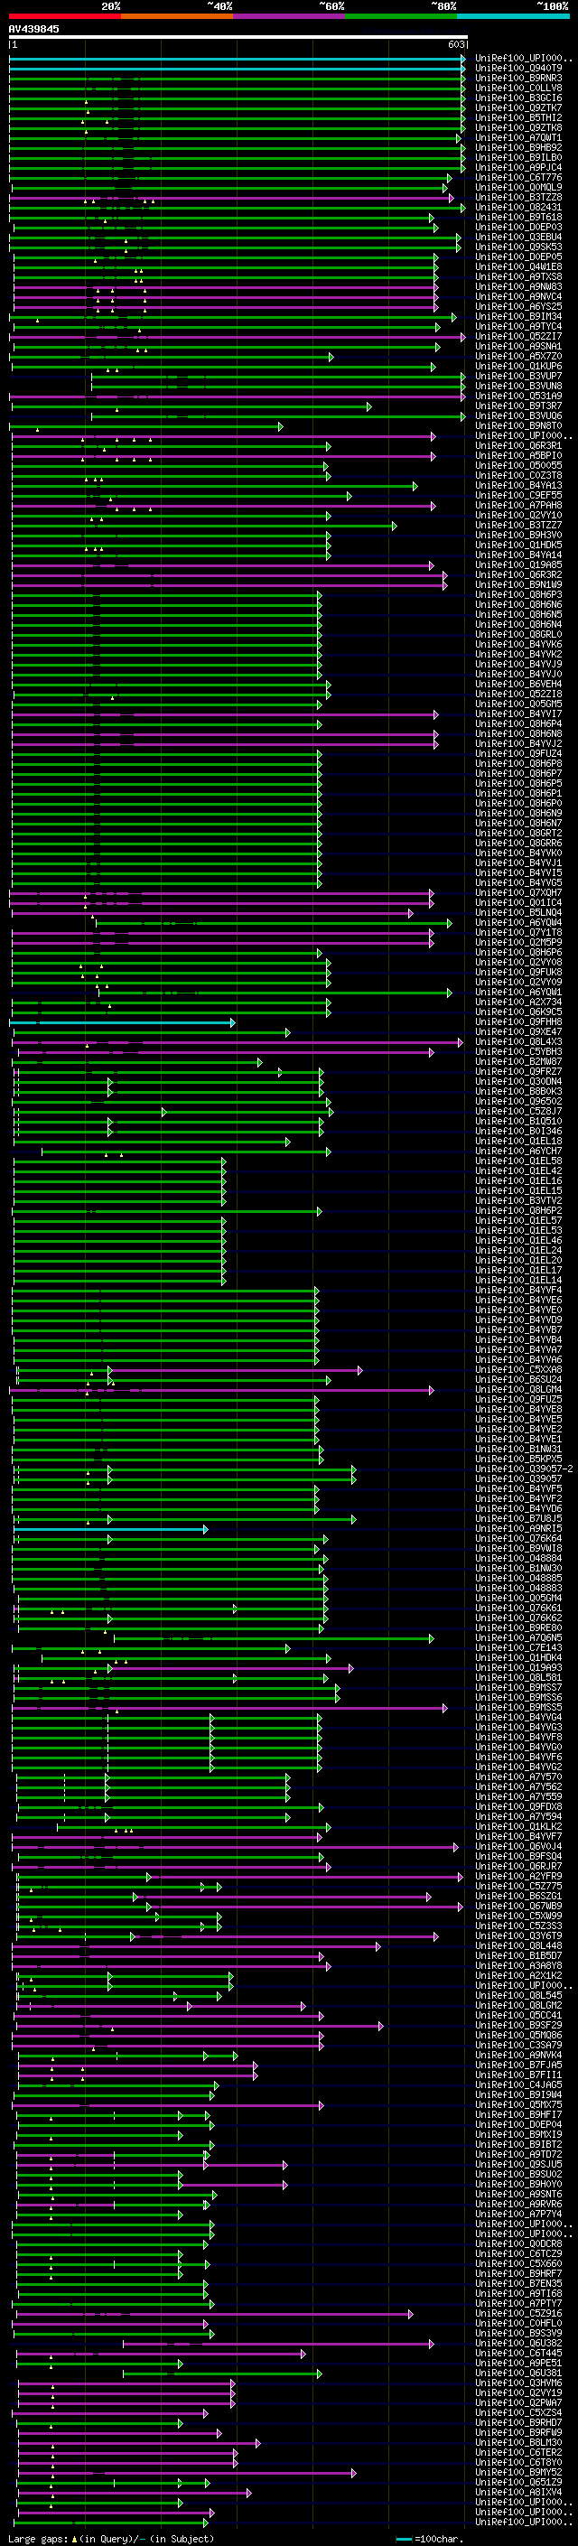This screenshot has width=578, height=2546.
Task: Open hit UniRef100_Q6R3R1
Action: (x=518, y=446)
